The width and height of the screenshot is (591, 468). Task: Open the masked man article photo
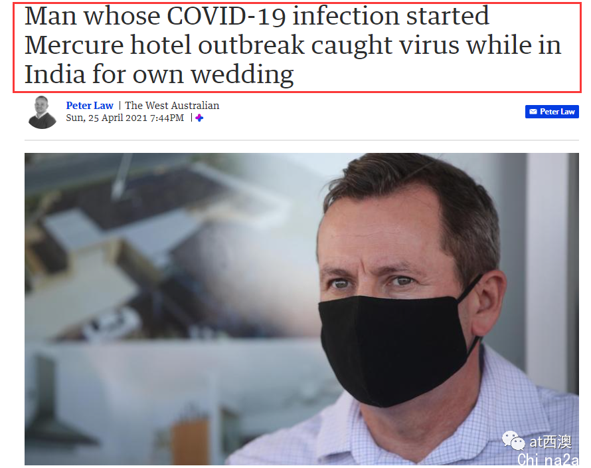point(301,308)
